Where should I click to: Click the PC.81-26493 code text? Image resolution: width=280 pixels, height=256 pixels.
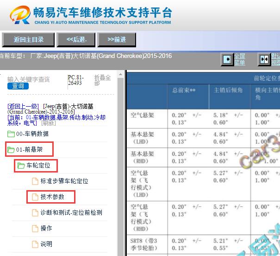point(76,80)
